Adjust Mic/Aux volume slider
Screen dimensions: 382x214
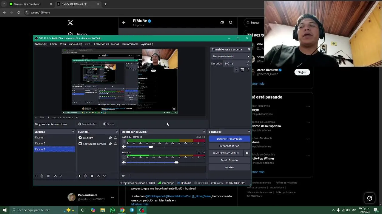(x=176, y=162)
